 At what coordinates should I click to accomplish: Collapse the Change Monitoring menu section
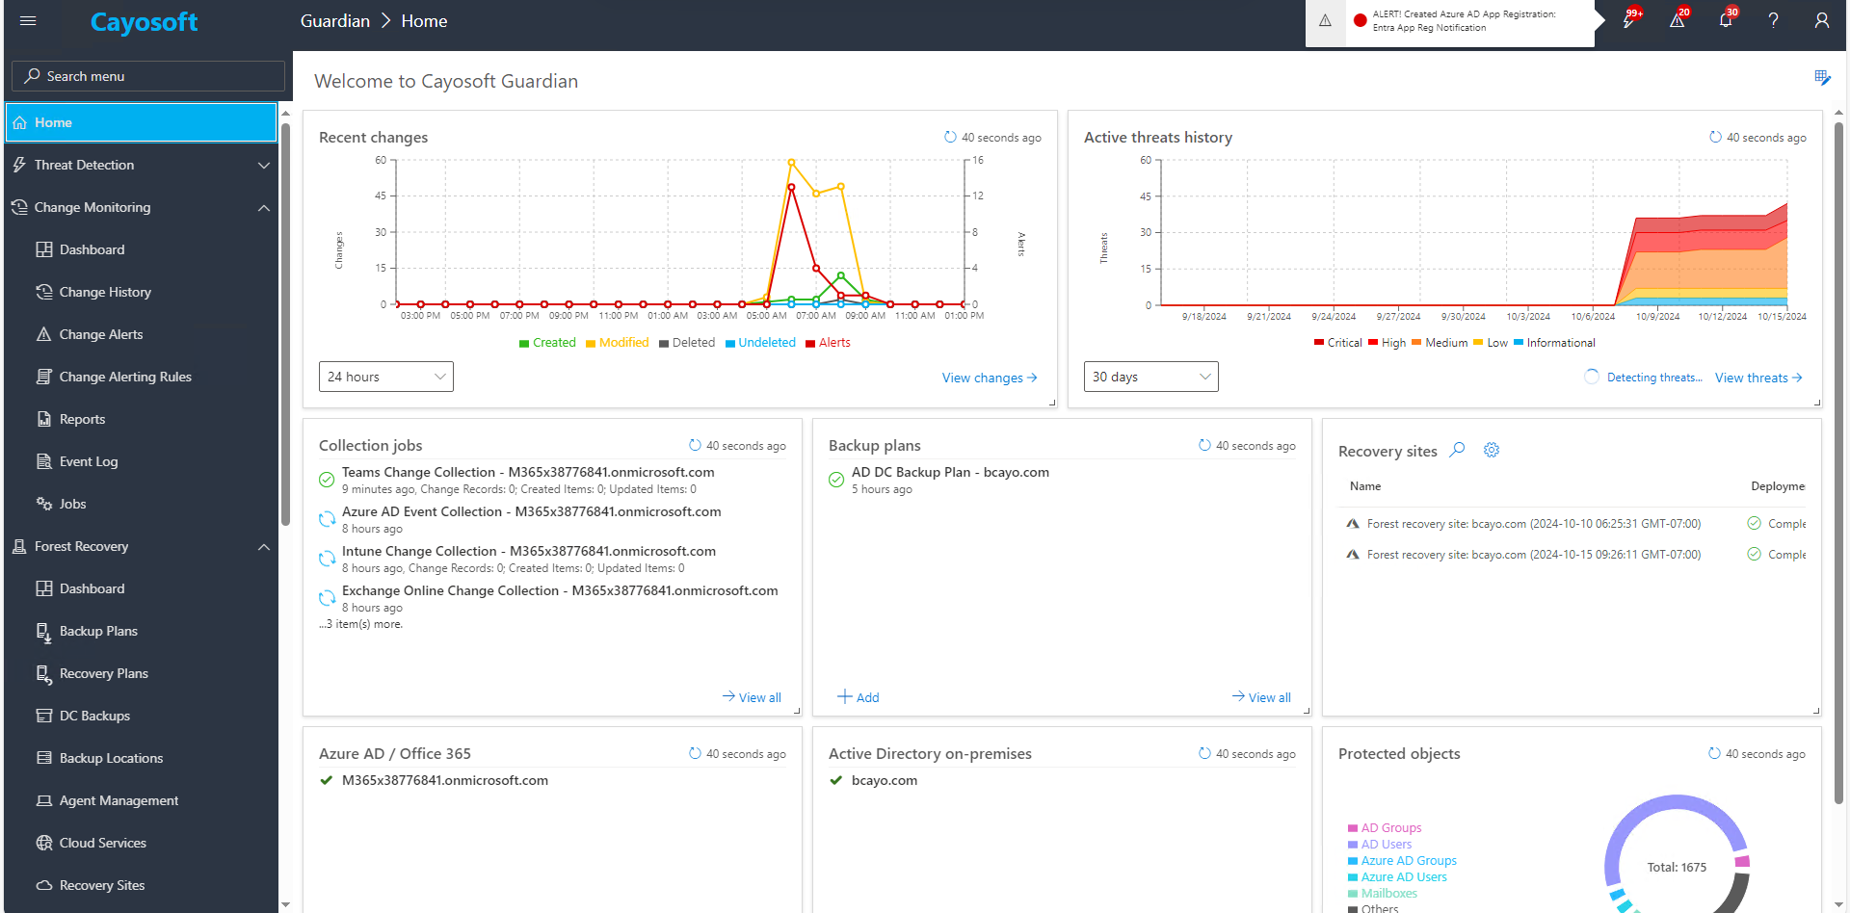tap(141, 207)
